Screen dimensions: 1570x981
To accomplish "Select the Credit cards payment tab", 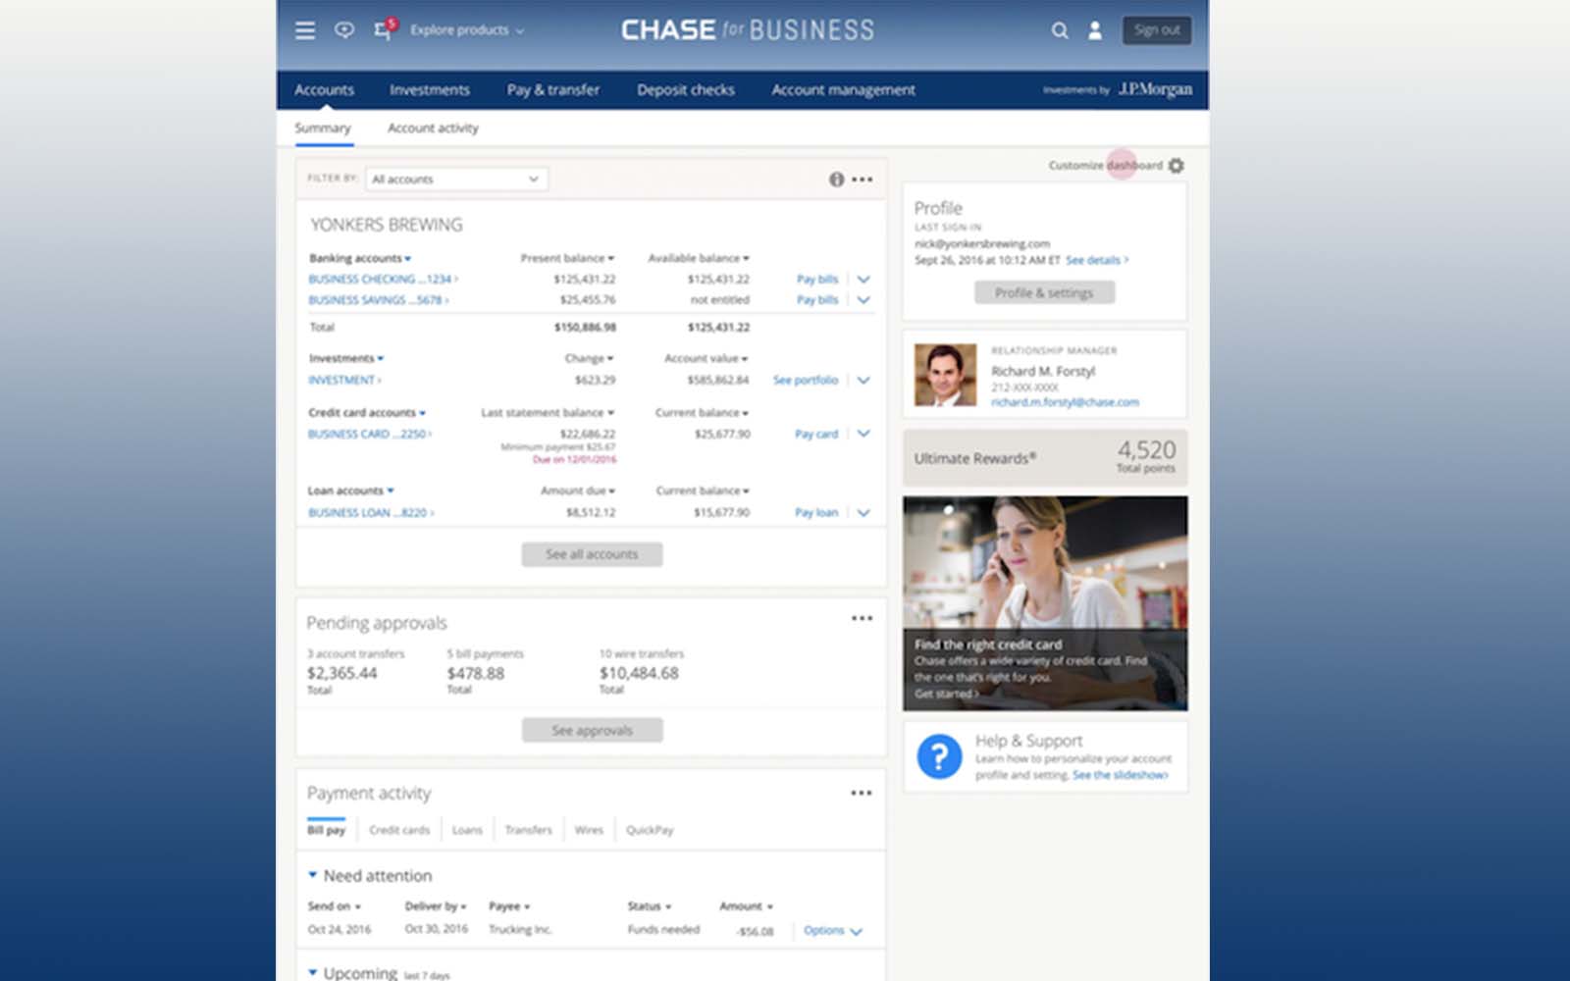I will click(x=399, y=830).
